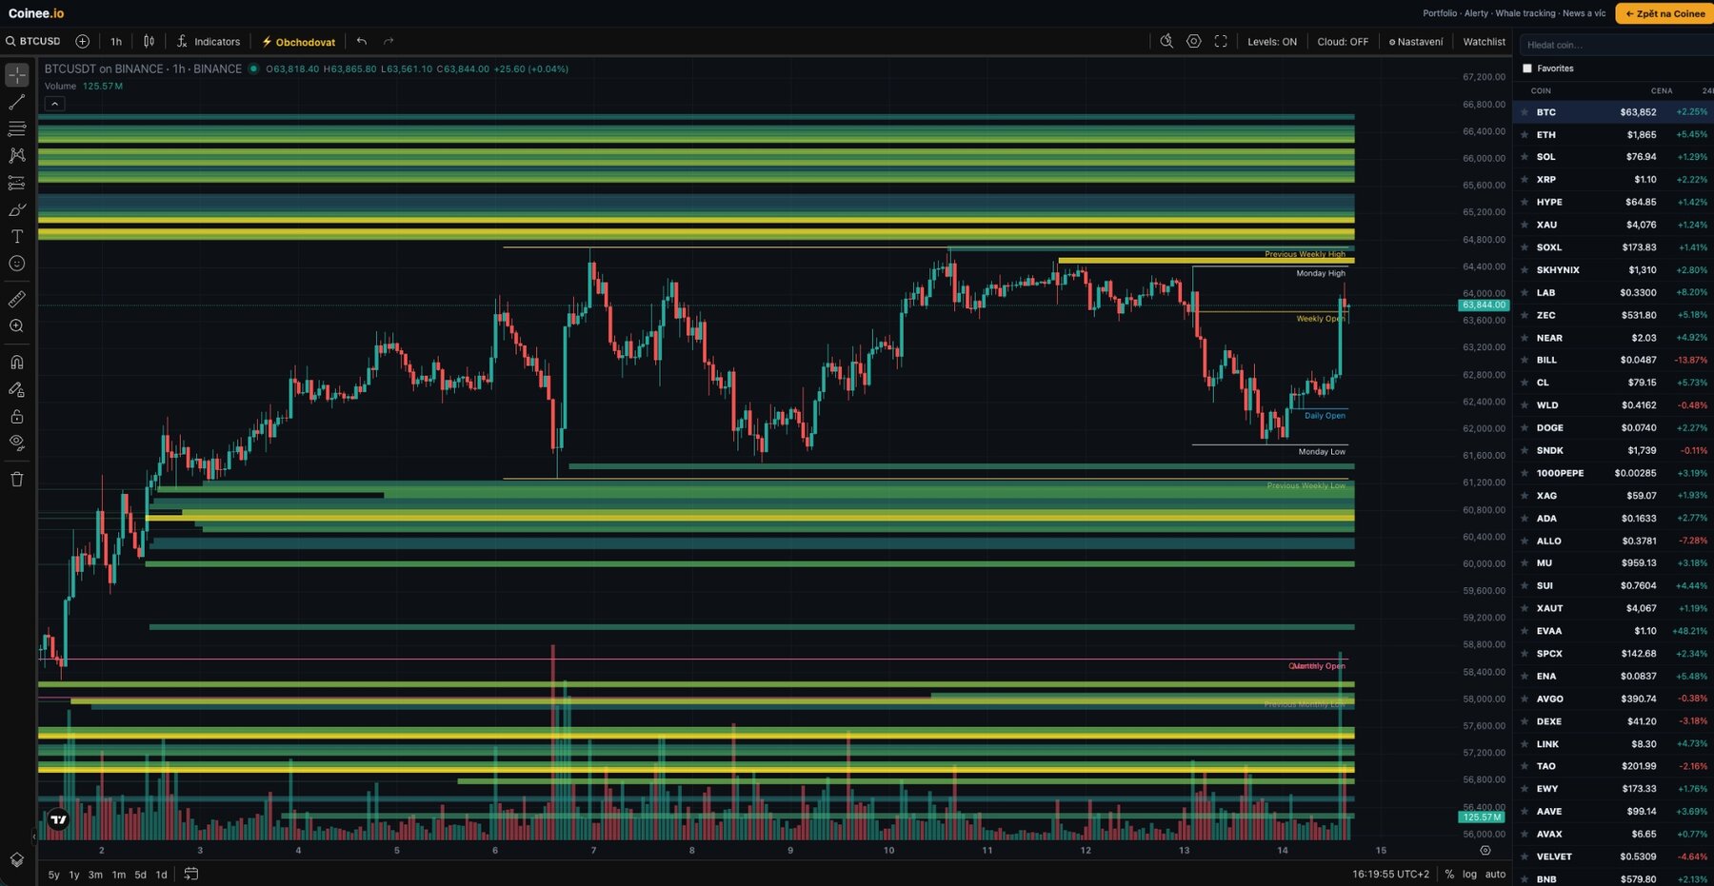Focus the Hledat coin search field
The height and width of the screenshot is (886, 1714).
point(1616,45)
